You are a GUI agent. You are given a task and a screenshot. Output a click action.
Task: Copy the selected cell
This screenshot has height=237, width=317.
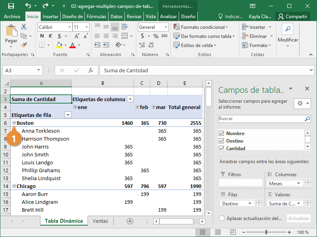click(x=24, y=36)
